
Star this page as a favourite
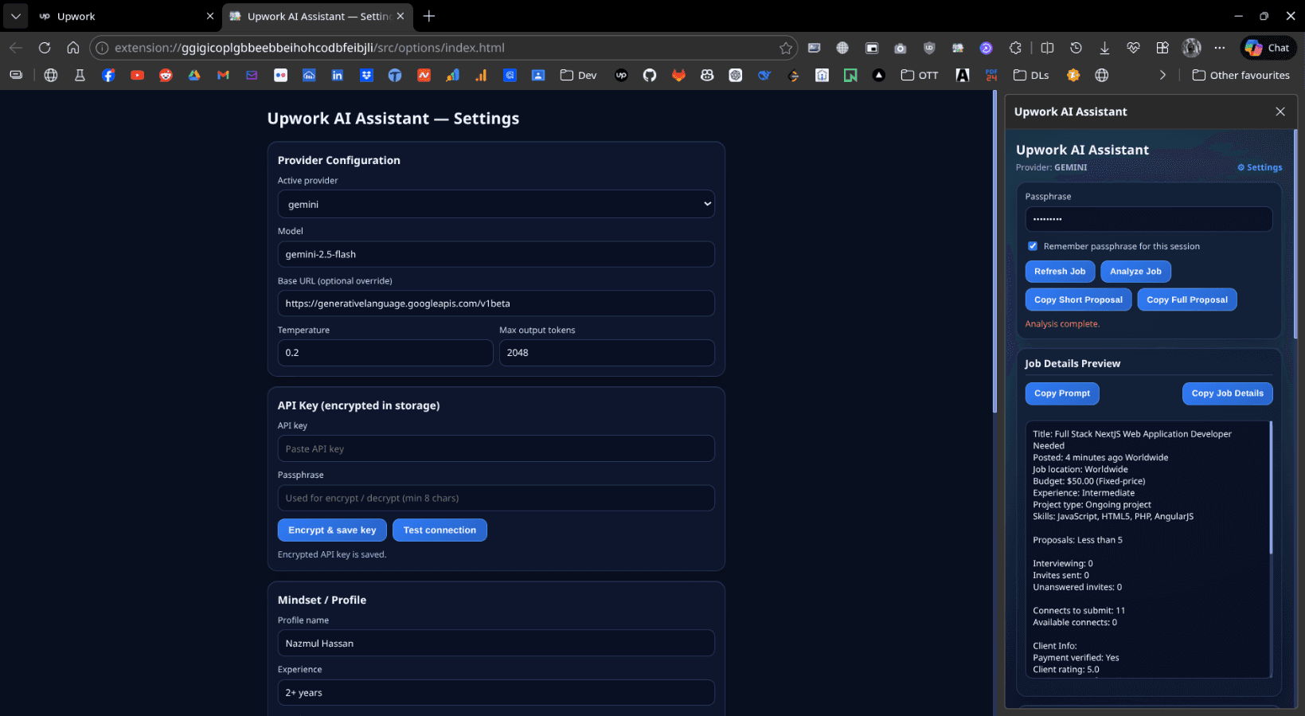[786, 48]
